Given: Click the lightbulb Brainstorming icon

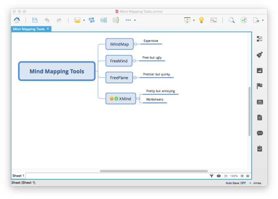Looking at the screenshot, I should coord(201,20).
